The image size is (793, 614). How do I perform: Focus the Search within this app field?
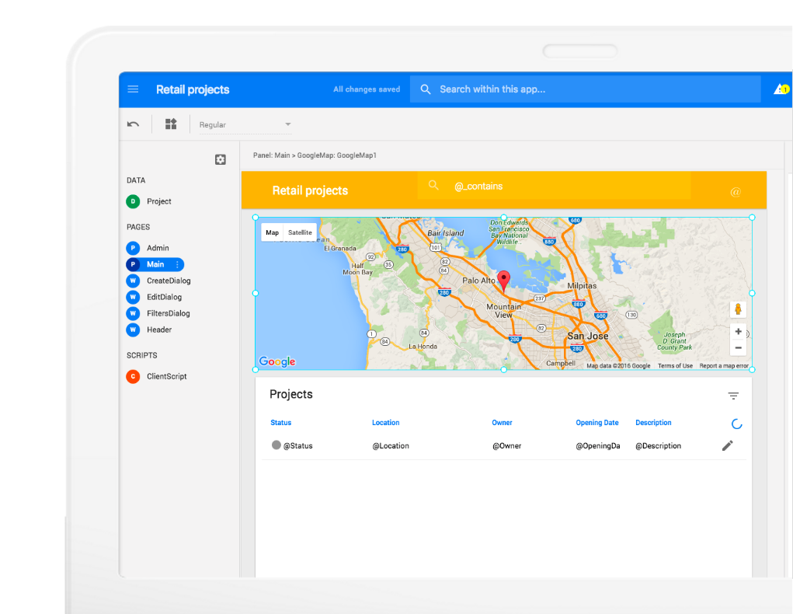pyautogui.click(x=585, y=89)
